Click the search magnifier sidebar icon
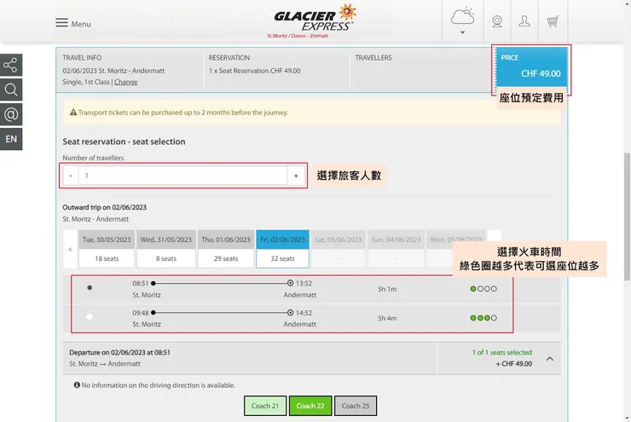 11,90
